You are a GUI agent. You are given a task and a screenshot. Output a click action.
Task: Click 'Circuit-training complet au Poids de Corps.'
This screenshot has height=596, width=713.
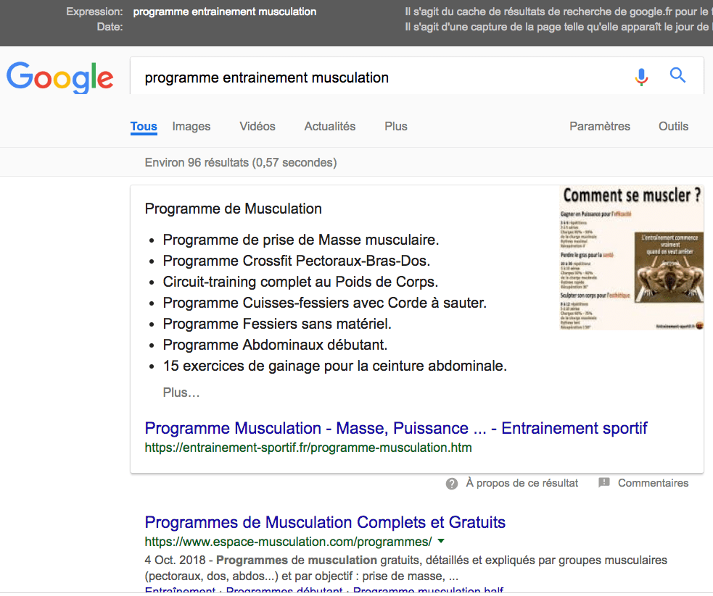tap(300, 282)
